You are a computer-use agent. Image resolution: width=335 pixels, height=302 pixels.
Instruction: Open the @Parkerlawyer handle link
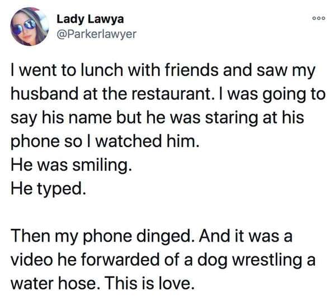click(x=96, y=34)
